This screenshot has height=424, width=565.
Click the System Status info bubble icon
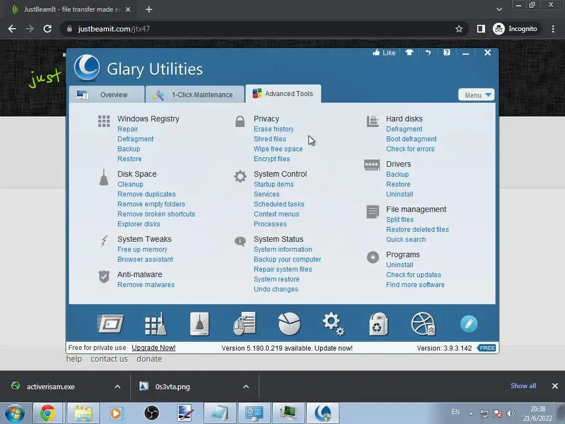[x=240, y=241]
